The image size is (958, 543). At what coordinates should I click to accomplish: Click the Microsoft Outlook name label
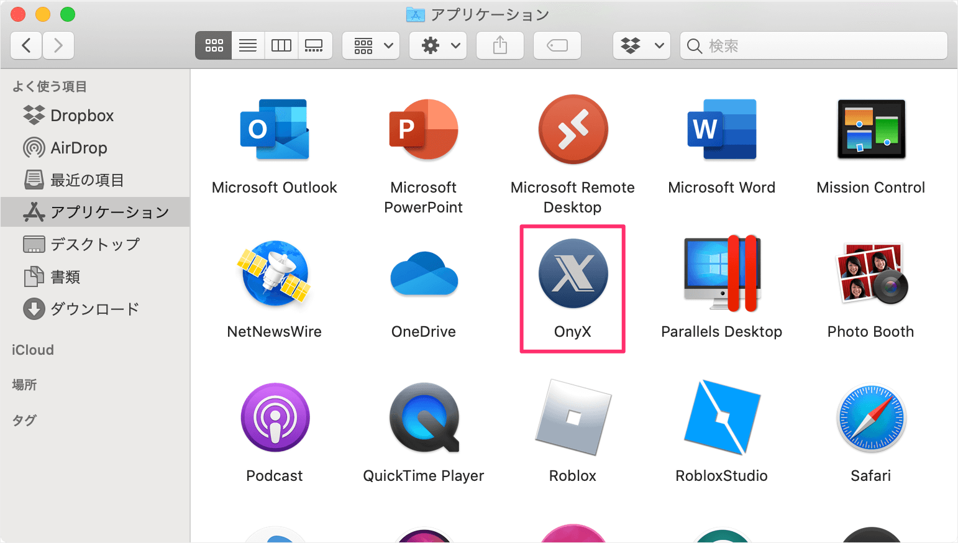coord(275,188)
